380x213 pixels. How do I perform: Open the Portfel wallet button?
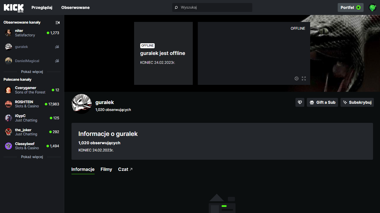(351, 7)
